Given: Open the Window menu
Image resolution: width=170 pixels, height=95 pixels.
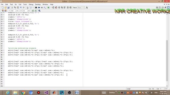Looking at the screenshot, I should [45, 4].
